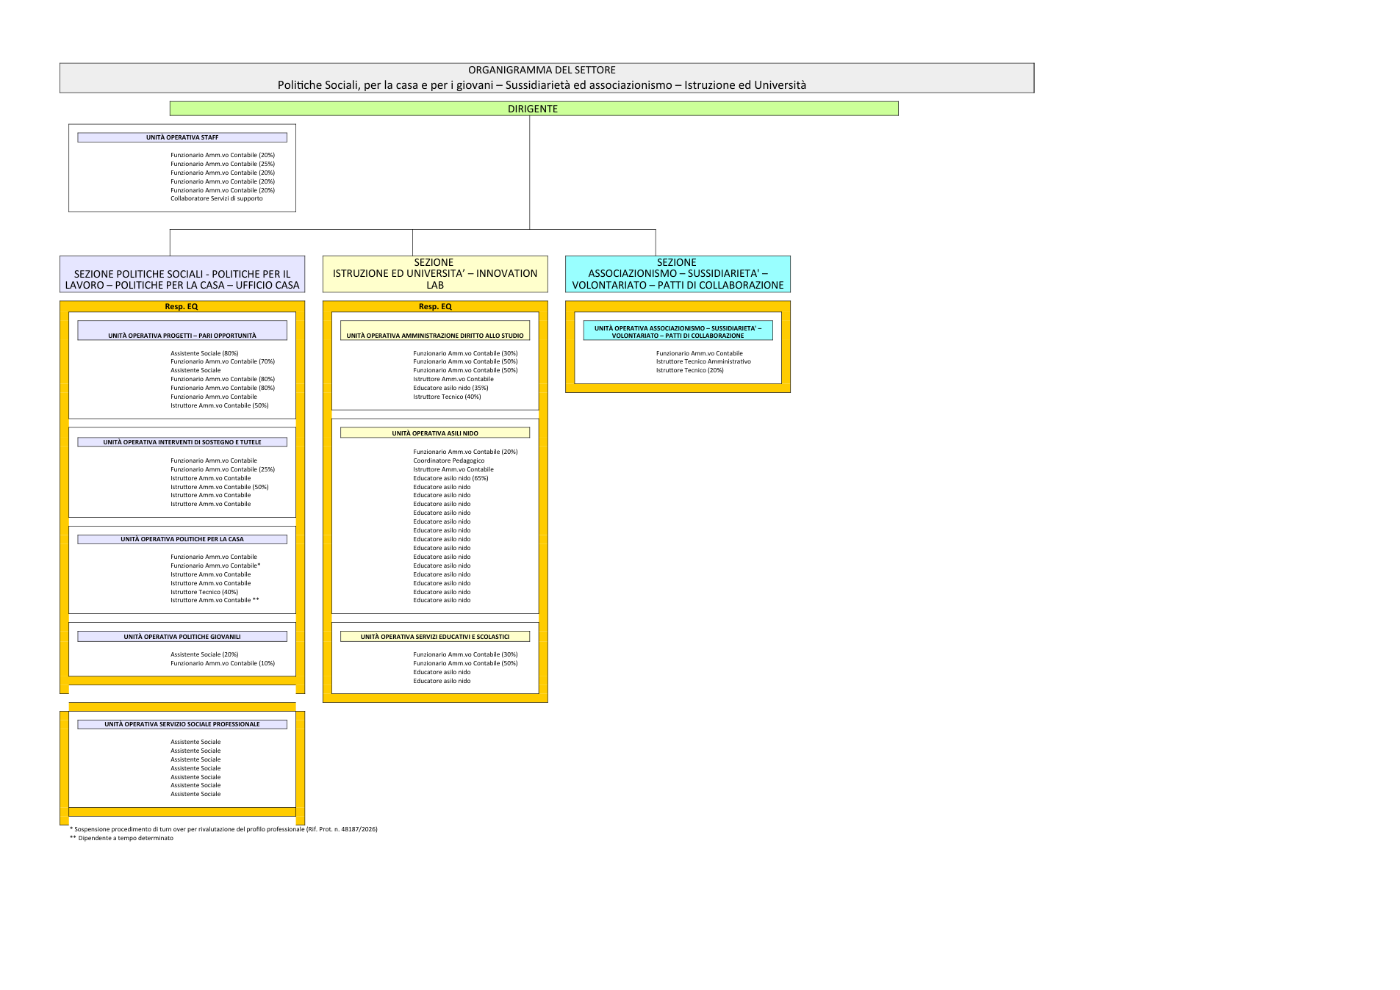Image resolution: width=1400 pixels, height=990 pixels.
Task: Click Funzionario Amm.vo Contabile* entry
Action: [x=215, y=566]
